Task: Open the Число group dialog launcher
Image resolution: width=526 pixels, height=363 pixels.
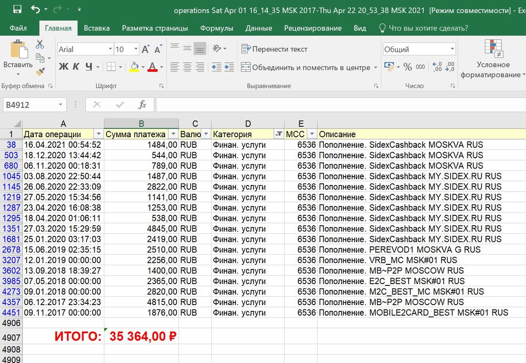Action: pyautogui.click(x=454, y=86)
